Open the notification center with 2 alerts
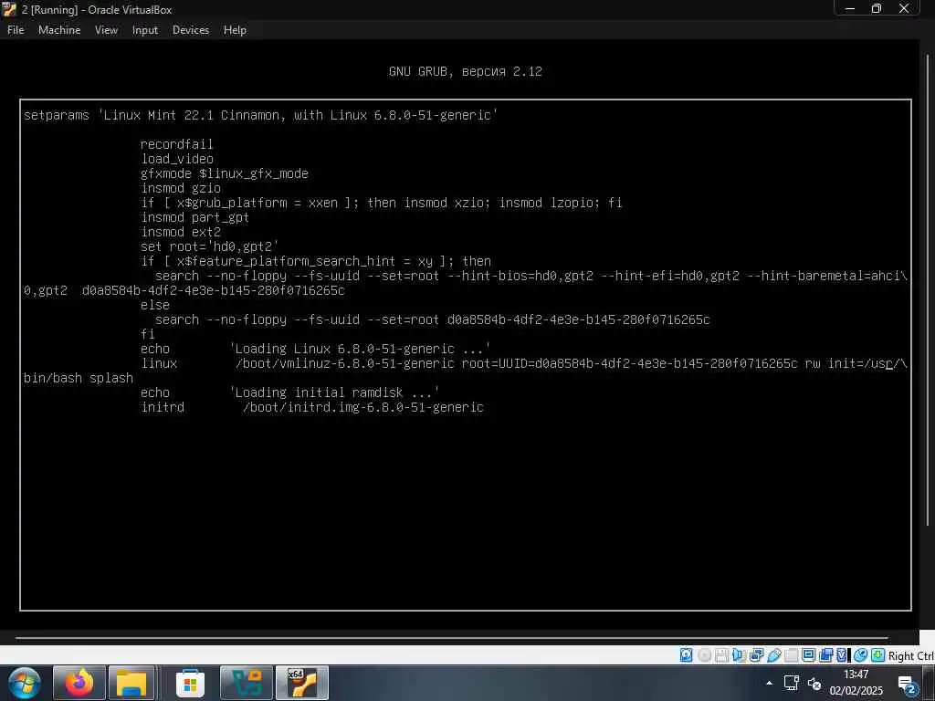 click(908, 685)
